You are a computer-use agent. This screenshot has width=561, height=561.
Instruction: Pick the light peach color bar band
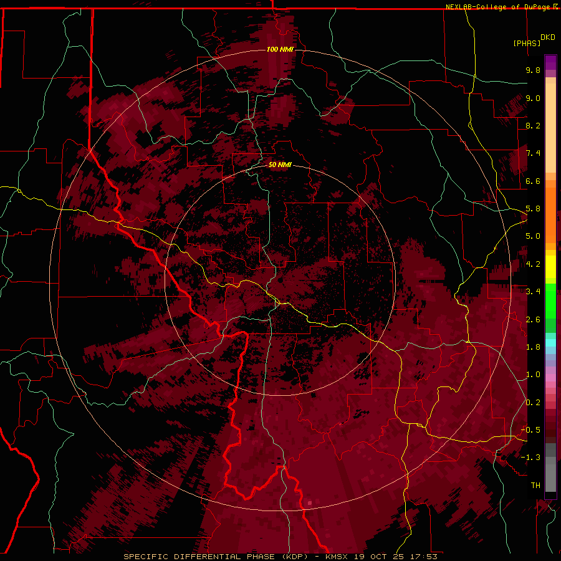click(550, 128)
